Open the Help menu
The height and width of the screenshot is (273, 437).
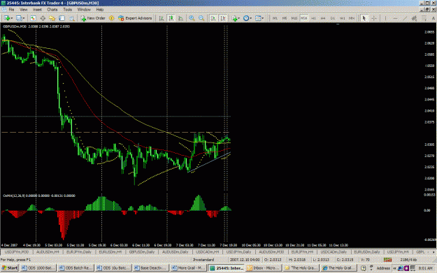[100, 10]
